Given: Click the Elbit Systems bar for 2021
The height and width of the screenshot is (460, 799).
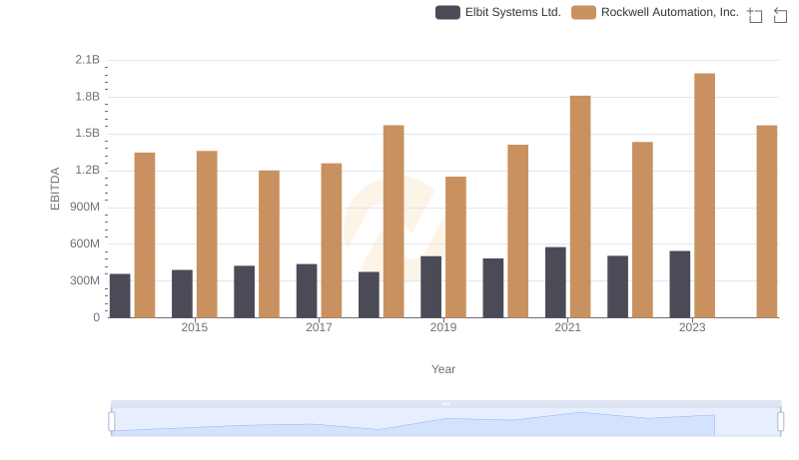Looking at the screenshot, I should pyautogui.click(x=555, y=283).
